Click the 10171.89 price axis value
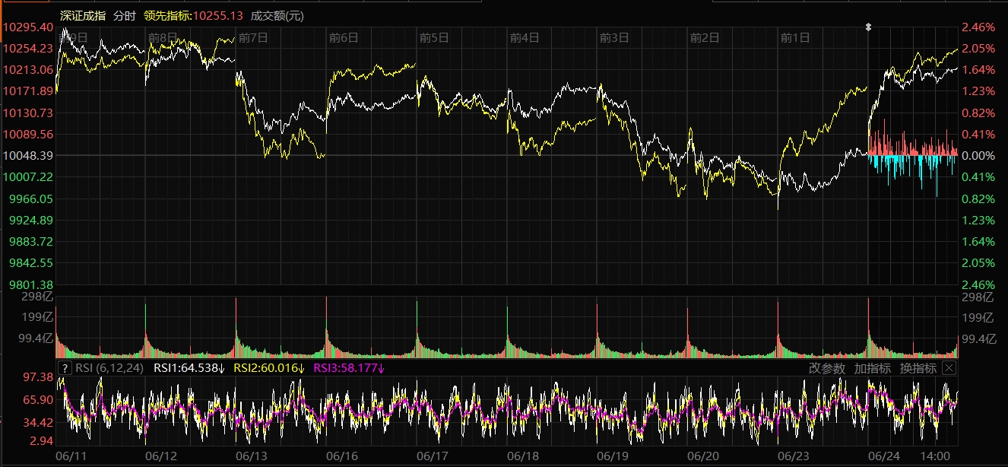The width and height of the screenshot is (1008, 467). [x=28, y=91]
